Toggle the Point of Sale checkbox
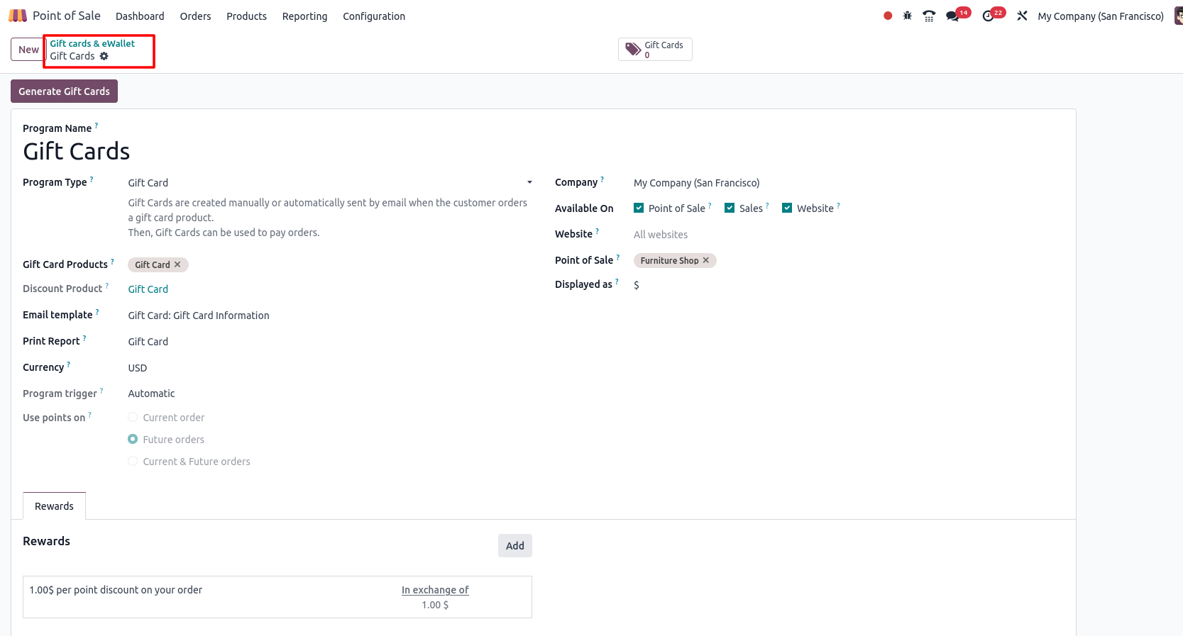Viewport: 1183px width, 636px height. pos(639,208)
